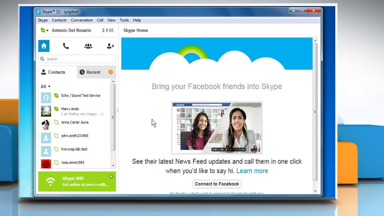The height and width of the screenshot is (216, 384).
Task: Expand the All contacts filter dropdown
Action: [x=46, y=86]
